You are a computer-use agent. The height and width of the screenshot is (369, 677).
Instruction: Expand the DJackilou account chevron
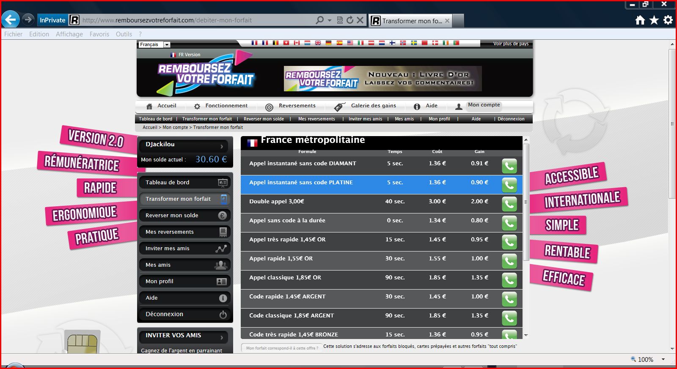[x=222, y=147]
